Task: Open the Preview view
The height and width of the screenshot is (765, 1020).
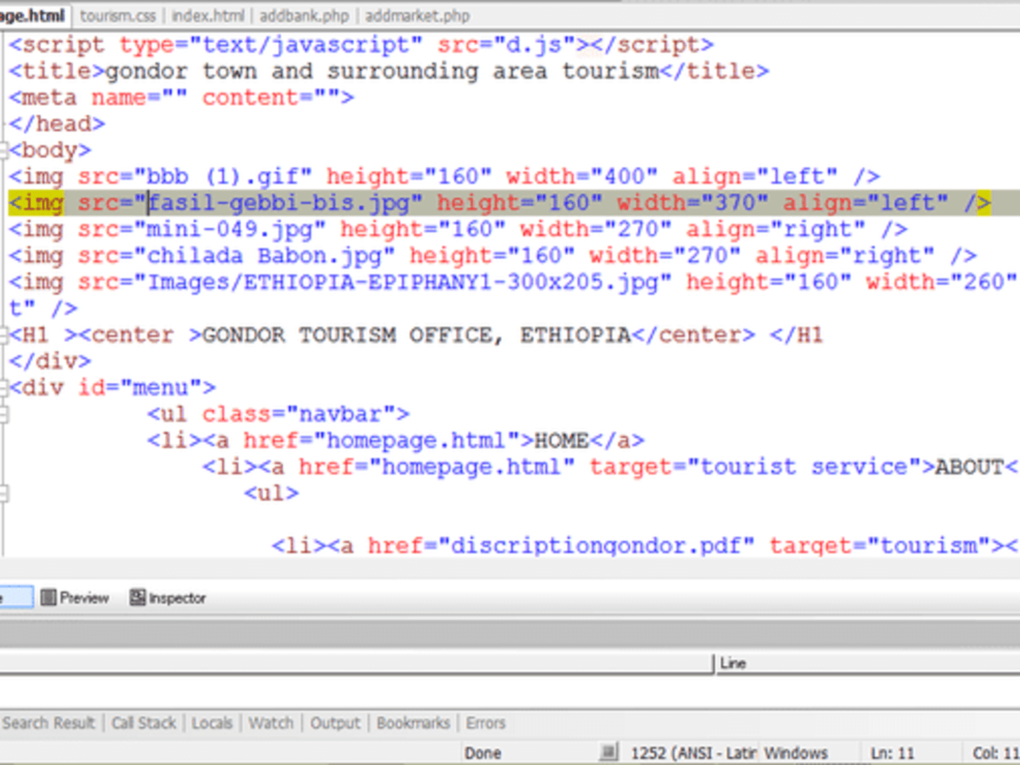Action: pyautogui.click(x=75, y=598)
